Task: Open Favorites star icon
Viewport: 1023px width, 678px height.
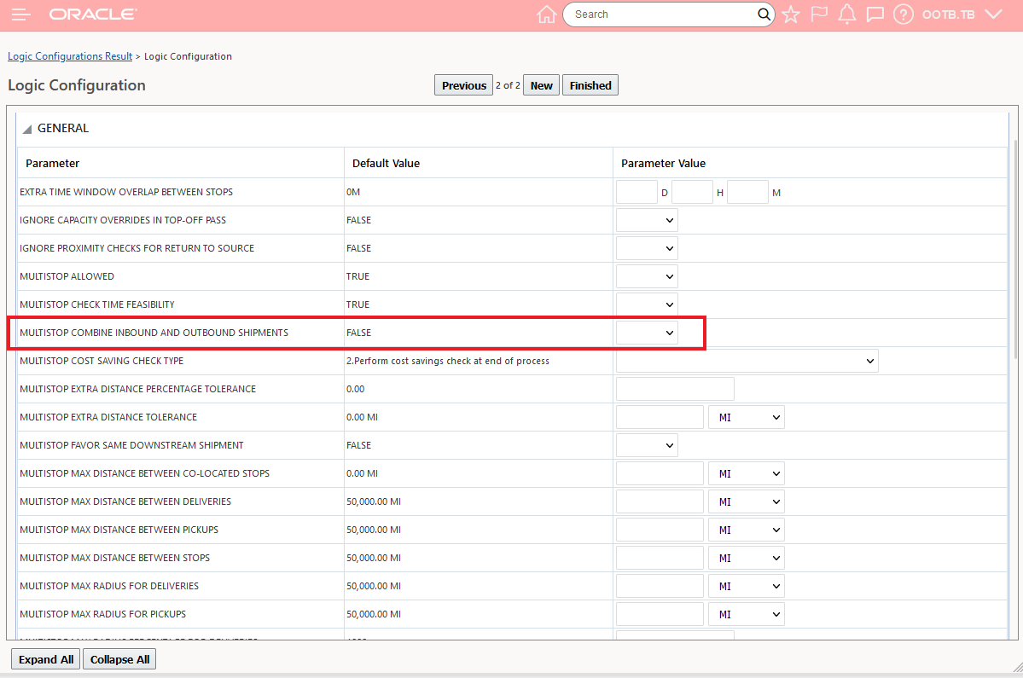Action: (791, 14)
